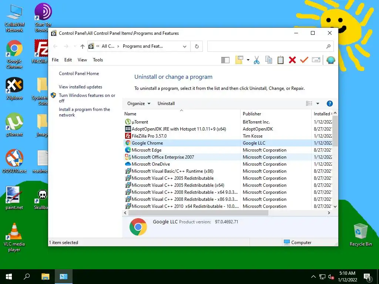This screenshot has width=379, height=284.
Task: Click the horizontal scrollbar thumb
Action: pyautogui.click(x=198, y=213)
